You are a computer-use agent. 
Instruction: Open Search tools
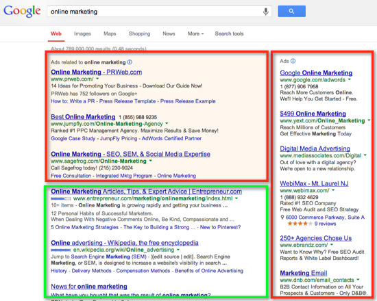coord(229,34)
